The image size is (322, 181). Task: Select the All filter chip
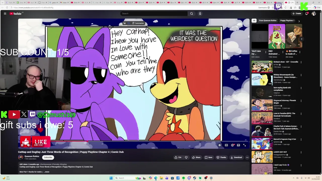point(254,21)
